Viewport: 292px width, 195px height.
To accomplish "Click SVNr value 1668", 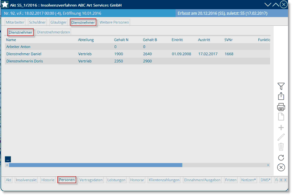I will click(x=229, y=54).
